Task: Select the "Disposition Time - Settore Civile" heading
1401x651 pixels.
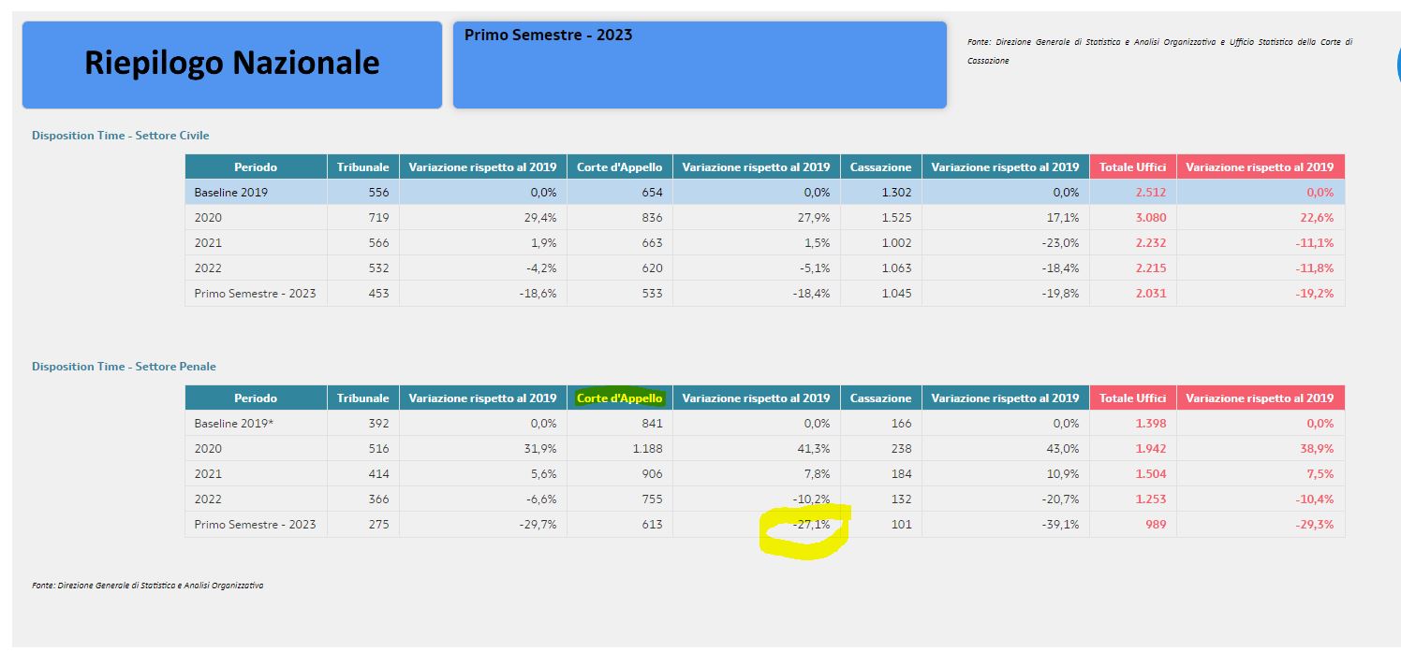Action: coord(120,136)
